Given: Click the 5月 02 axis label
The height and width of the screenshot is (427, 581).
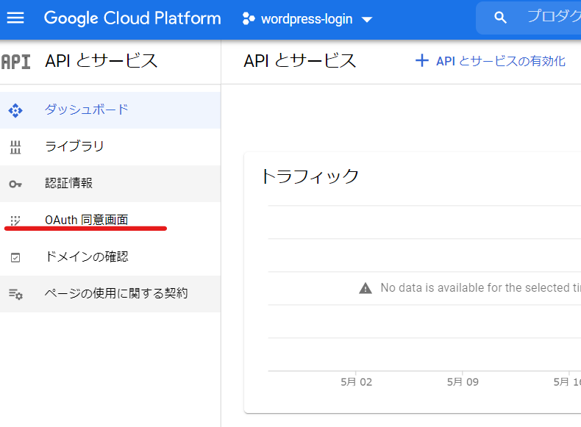Looking at the screenshot, I should click(x=357, y=382).
